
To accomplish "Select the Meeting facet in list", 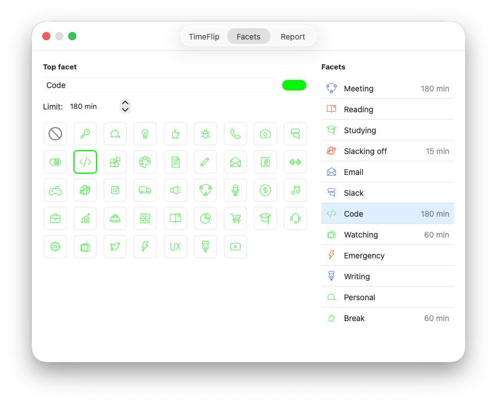I will (x=387, y=89).
